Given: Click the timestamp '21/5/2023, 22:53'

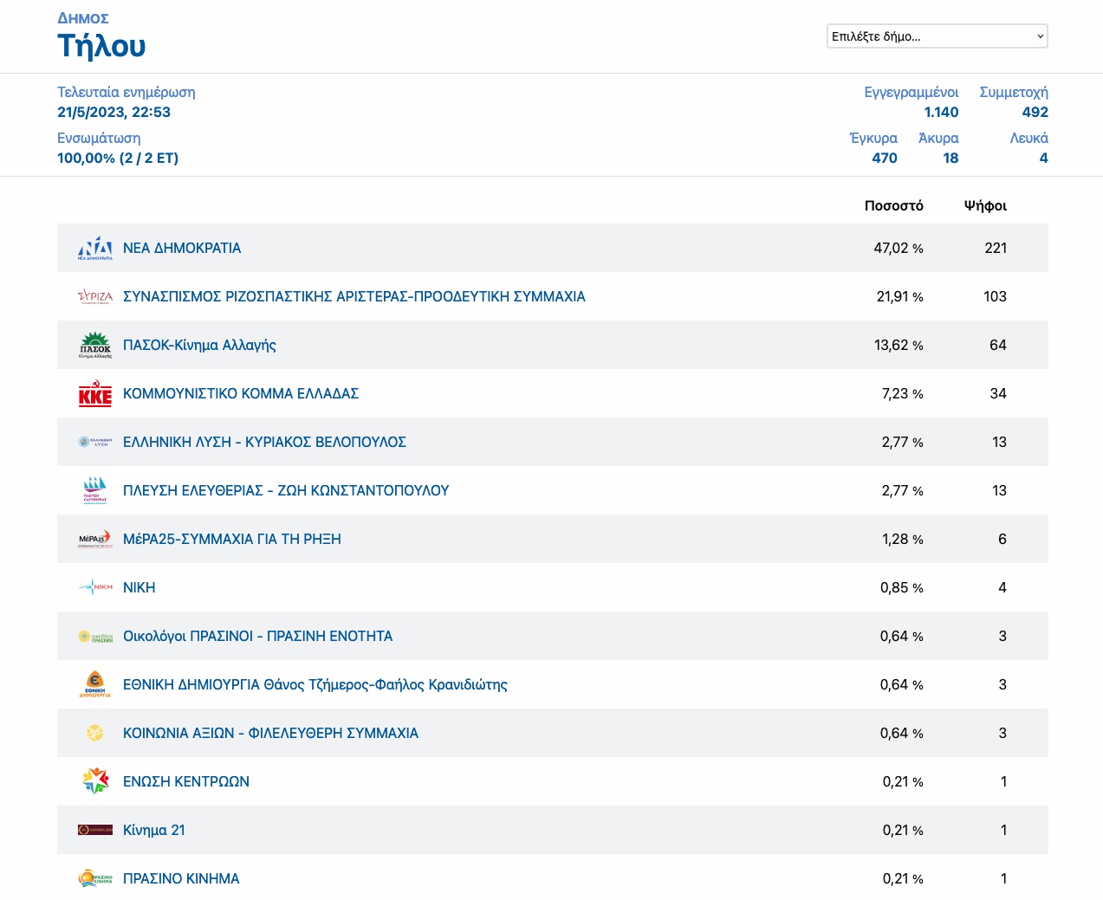Looking at the screenshot, I should tap(114, 112).
